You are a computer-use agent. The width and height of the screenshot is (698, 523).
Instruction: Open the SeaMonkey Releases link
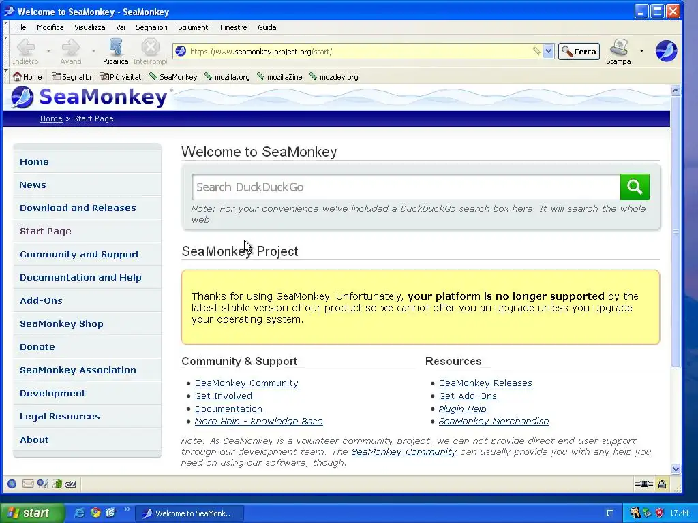coord(485,383)
